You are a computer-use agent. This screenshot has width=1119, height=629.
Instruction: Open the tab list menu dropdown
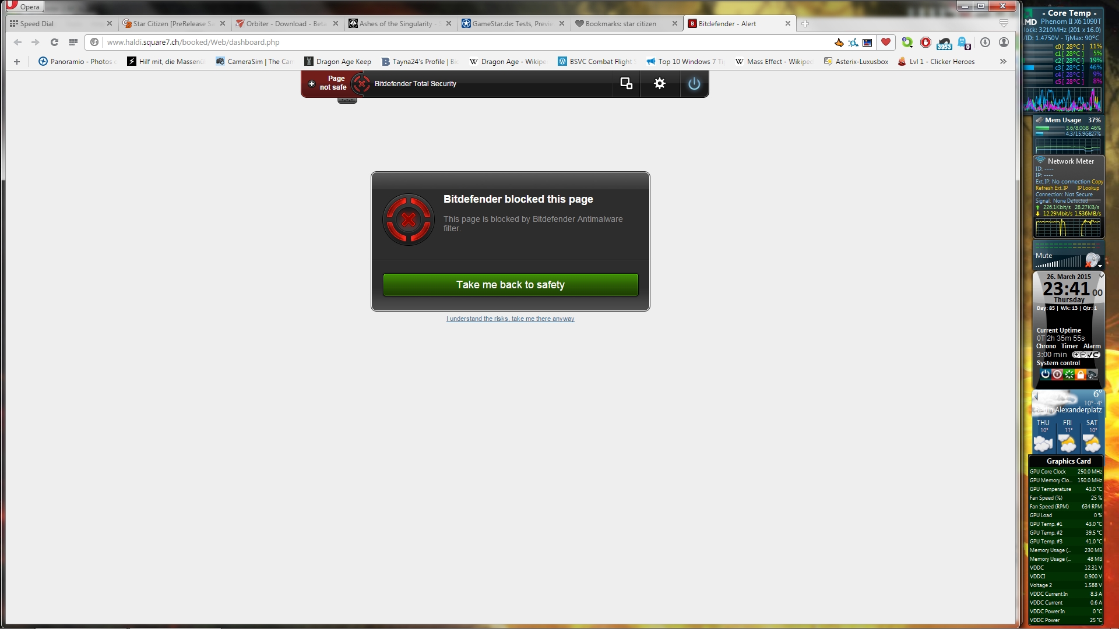[x=1004, y=23]
